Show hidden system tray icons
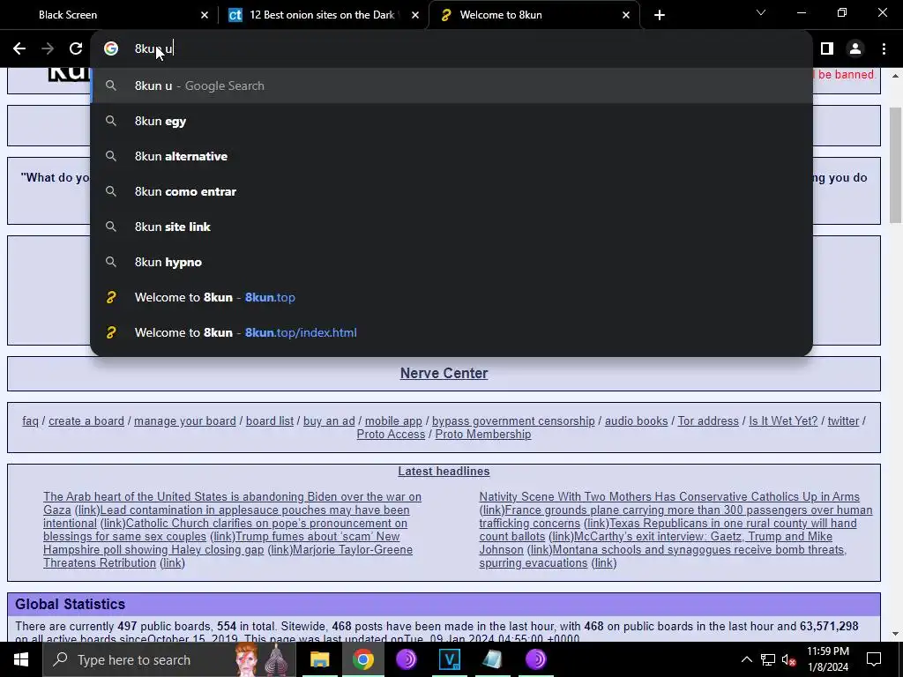Screen dimensions: 903x677 746,659
